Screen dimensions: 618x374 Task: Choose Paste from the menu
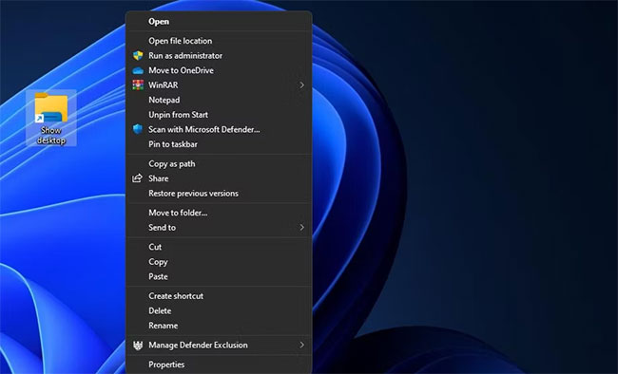(x=219, y=276)
